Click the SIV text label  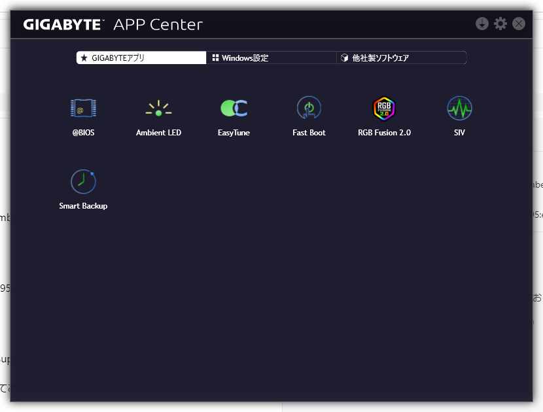(x=459, y=133)
